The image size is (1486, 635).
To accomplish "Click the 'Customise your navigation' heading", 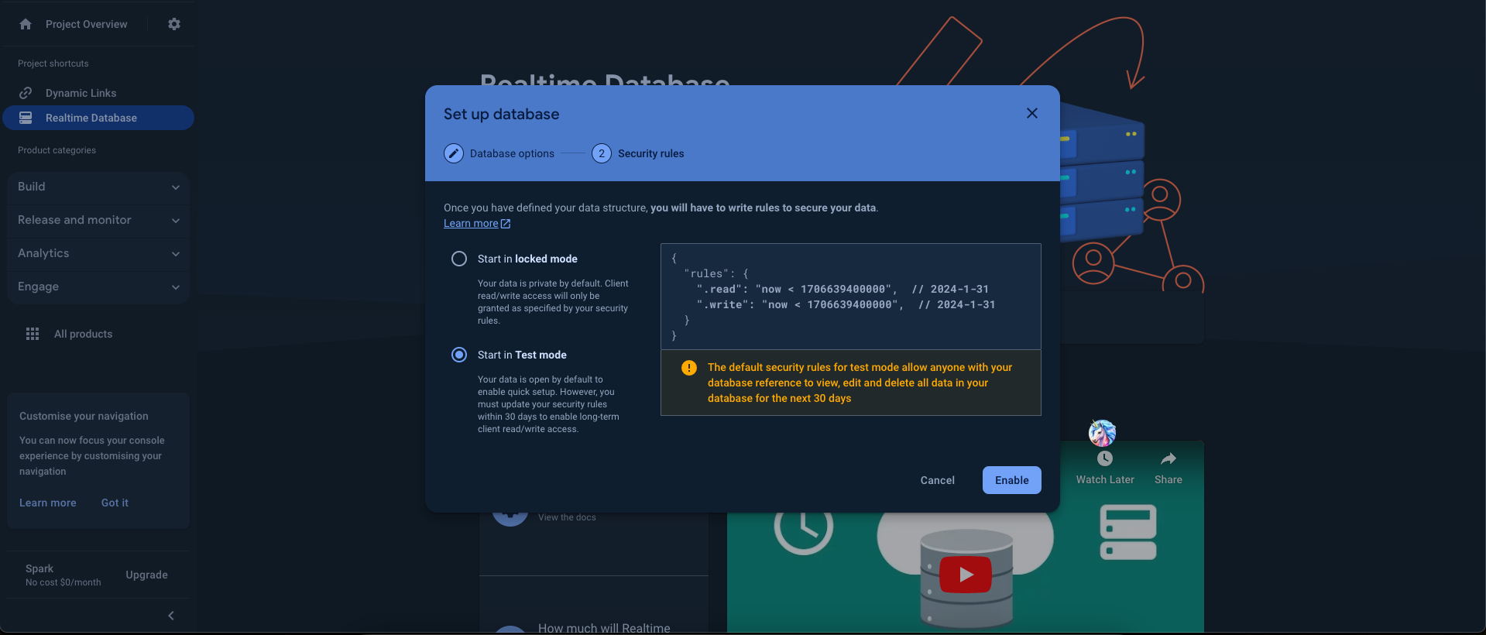I will click(84, 416).
